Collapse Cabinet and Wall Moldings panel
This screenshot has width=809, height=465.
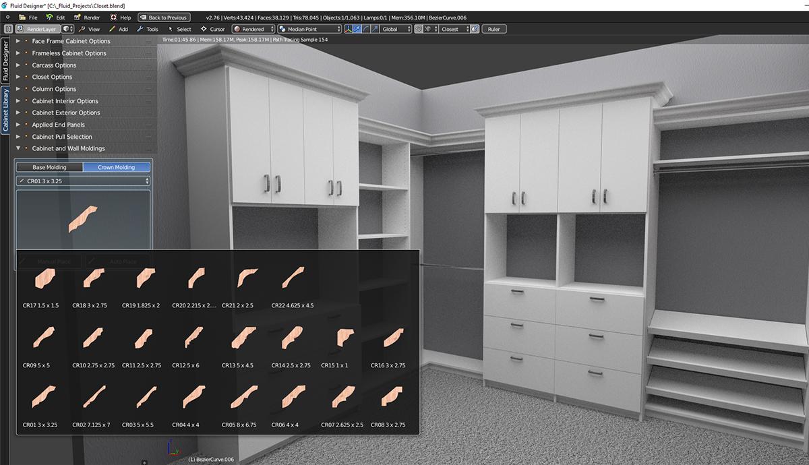(84, 148)
